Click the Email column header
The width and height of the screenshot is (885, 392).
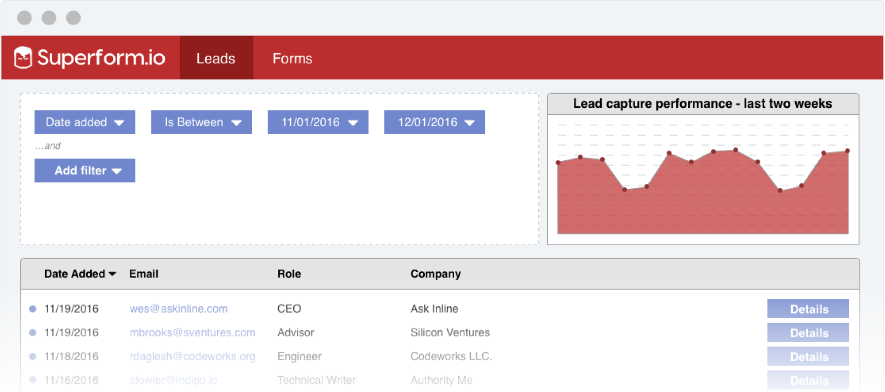click(x=143, y=274)
